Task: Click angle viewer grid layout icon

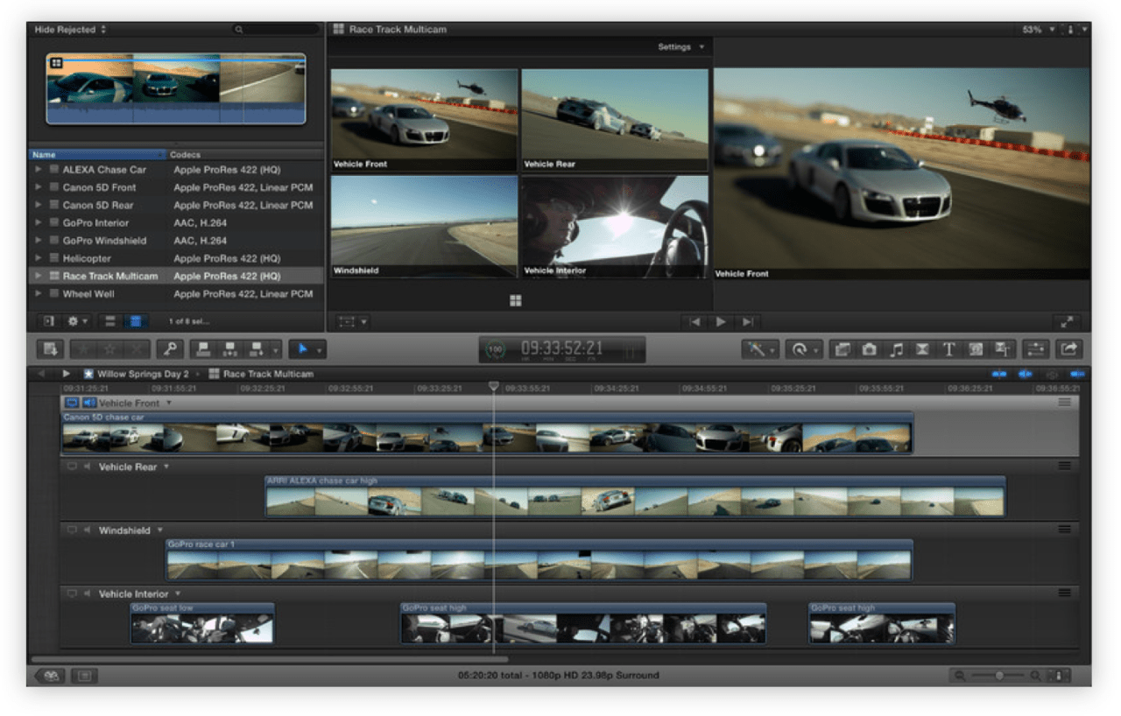Action: point(516,300)
